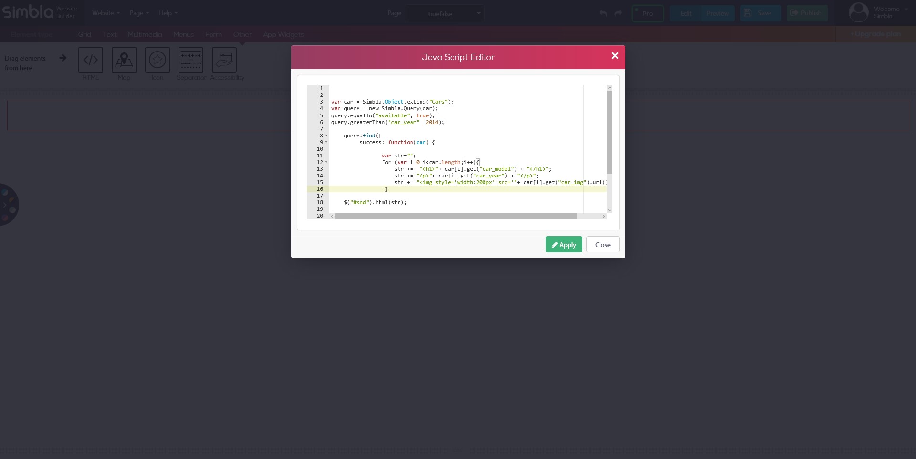The width and height of the screenshot is (916, 459).
Task: Switch to the Other element tab
Action: (x=242, y=34)
